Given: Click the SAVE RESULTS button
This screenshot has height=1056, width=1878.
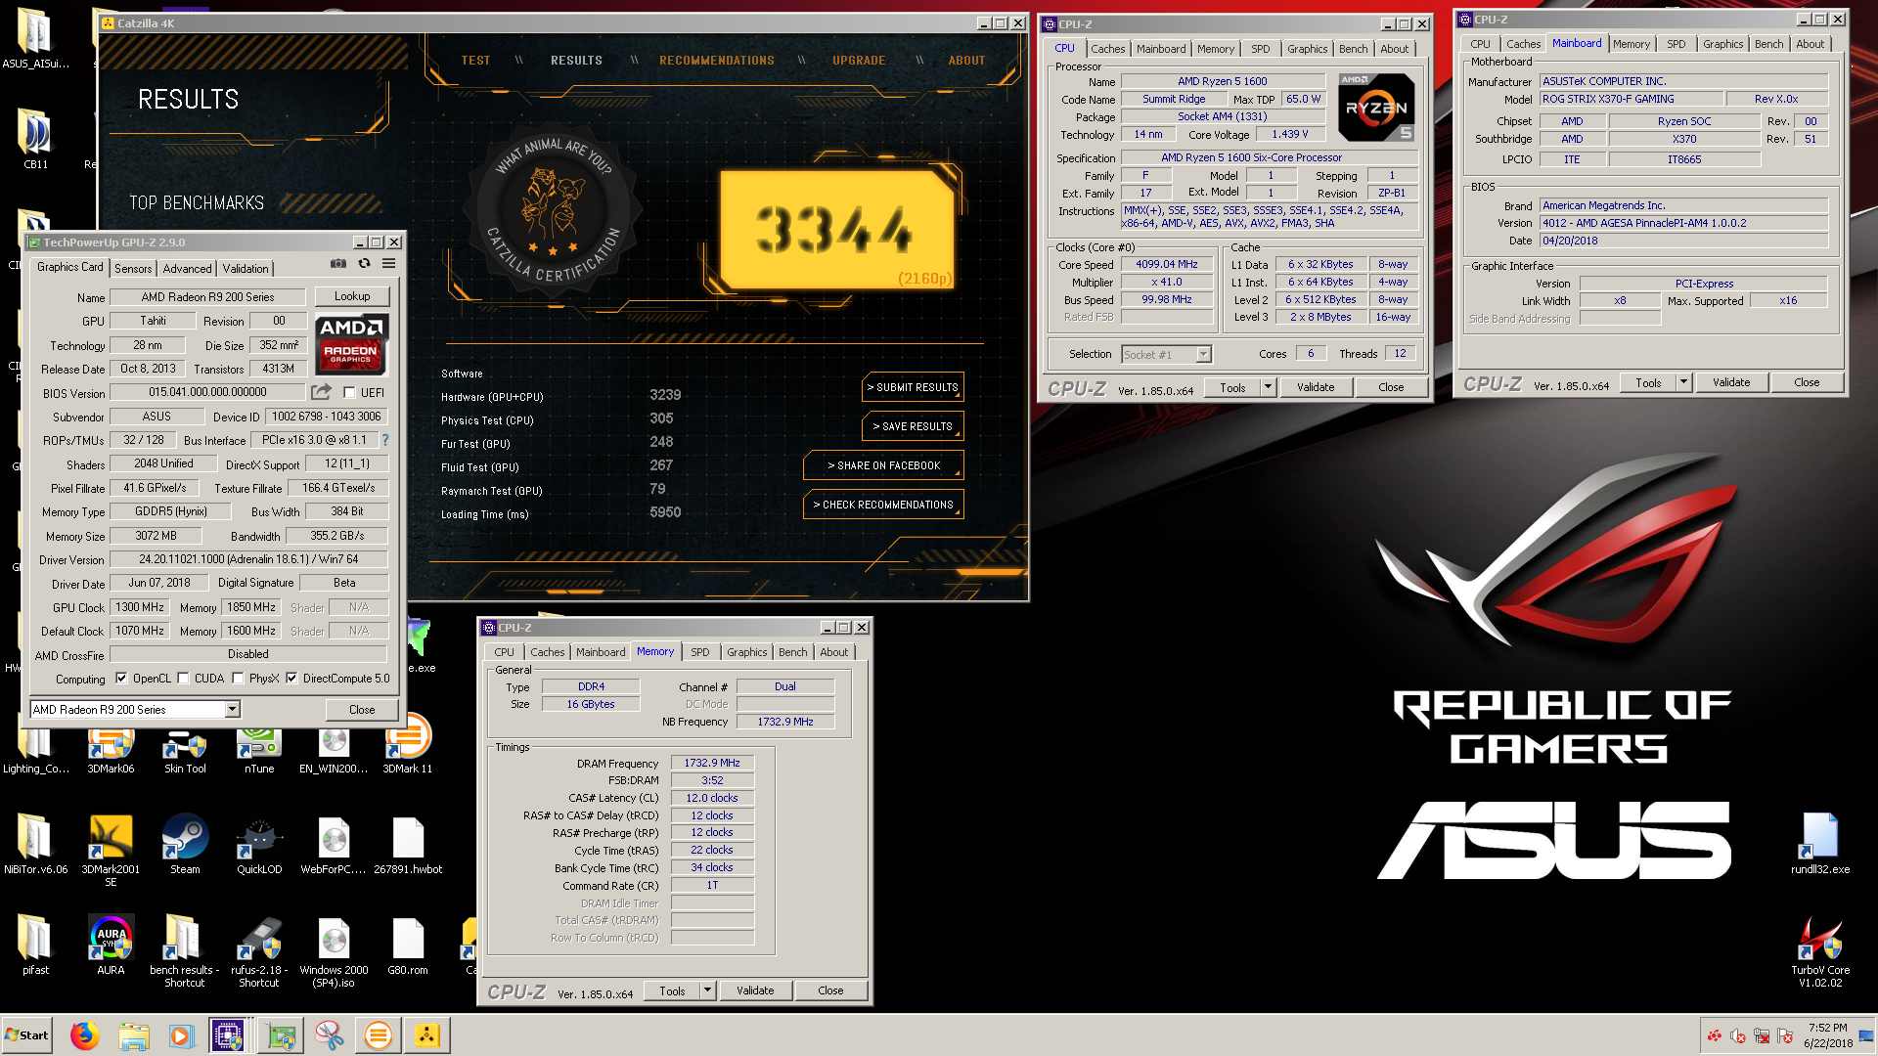Looking at the screenshot, I should [x=913, y=426].
